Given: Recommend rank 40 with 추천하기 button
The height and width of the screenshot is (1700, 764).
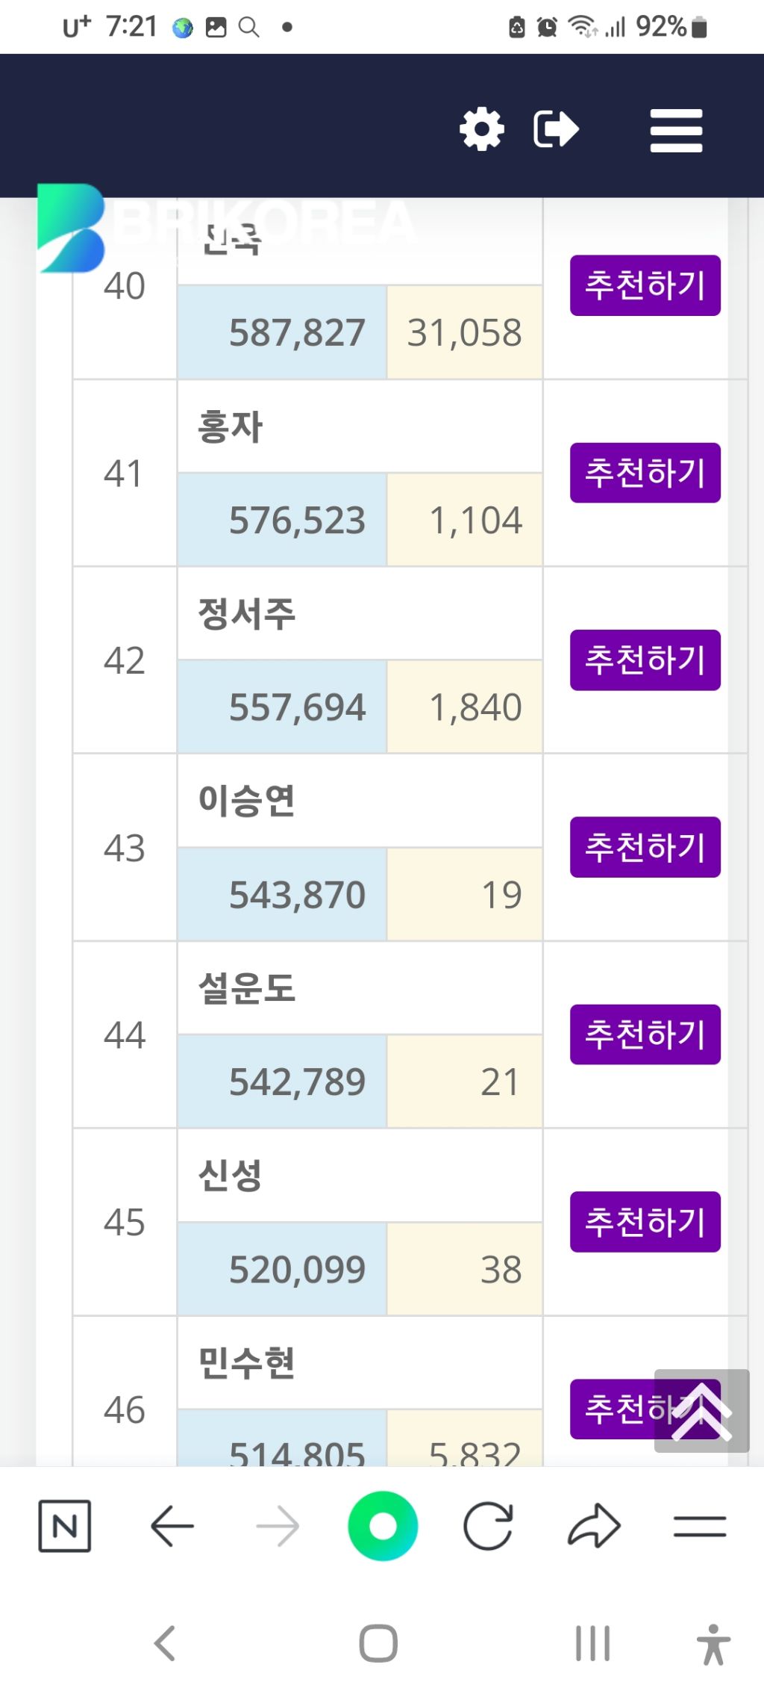Looking at the screenshot, I should click(x=645, y=285).
